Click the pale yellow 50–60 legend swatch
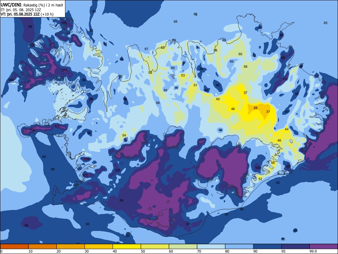 point(155,247)
